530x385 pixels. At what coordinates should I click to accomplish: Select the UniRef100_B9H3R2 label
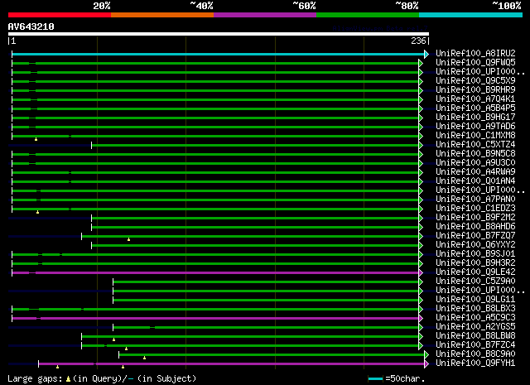[475, 262]
